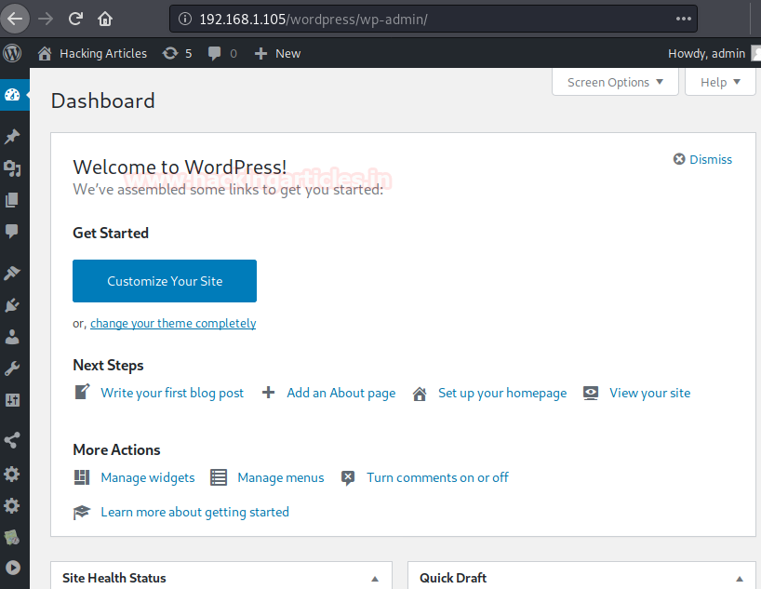Reload the page with the refresh icon
761x589 pixels.
75,19
